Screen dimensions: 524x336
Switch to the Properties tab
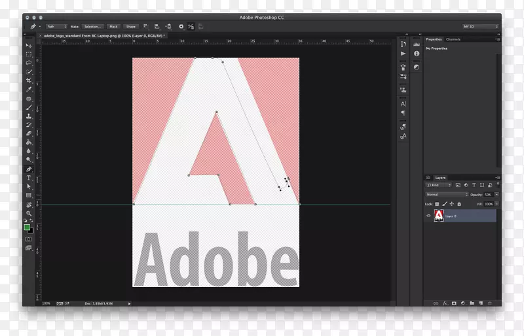pyautogui.click(x=434, y=39)
